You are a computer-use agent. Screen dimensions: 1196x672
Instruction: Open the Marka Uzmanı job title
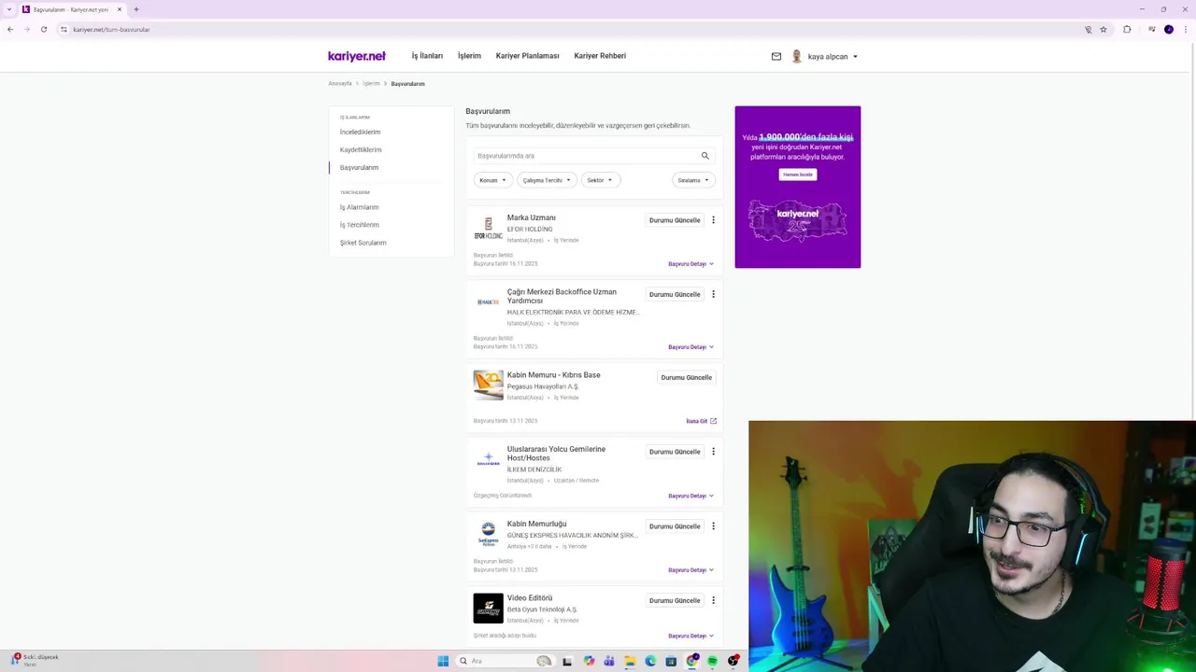[x=531, y=217]
